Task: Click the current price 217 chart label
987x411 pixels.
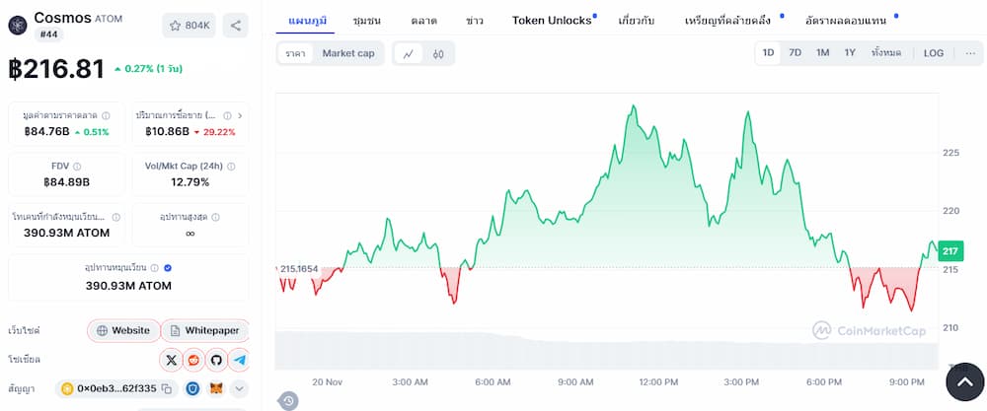Action: (x=949, y=251)
